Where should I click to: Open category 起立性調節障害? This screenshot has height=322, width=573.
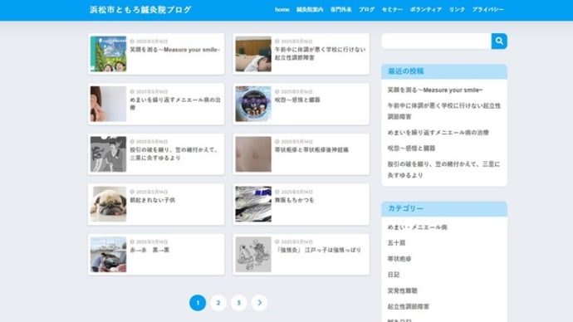[409, 306]
